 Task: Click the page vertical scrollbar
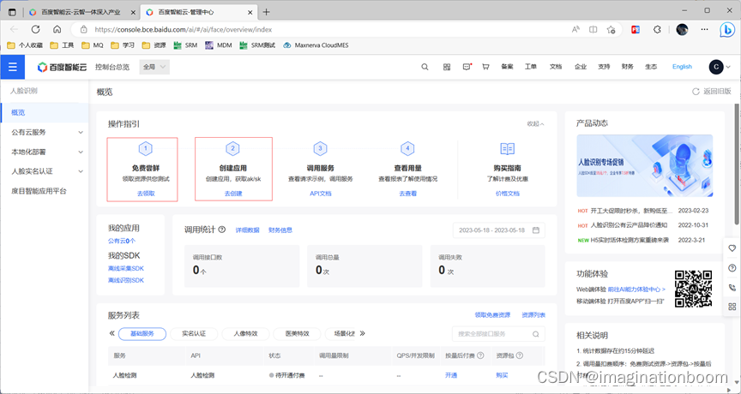pos(736,164)
